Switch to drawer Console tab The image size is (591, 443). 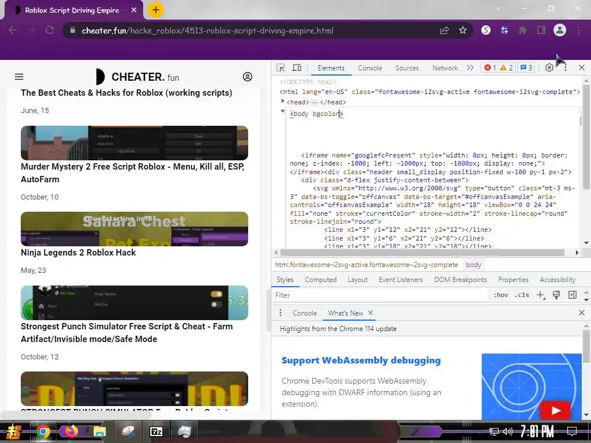point(305,313)
